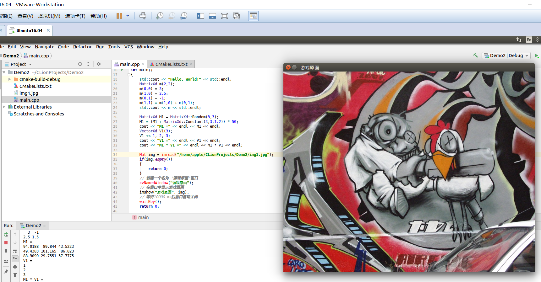Toggle scroll to end in Run console

point(15,259)
